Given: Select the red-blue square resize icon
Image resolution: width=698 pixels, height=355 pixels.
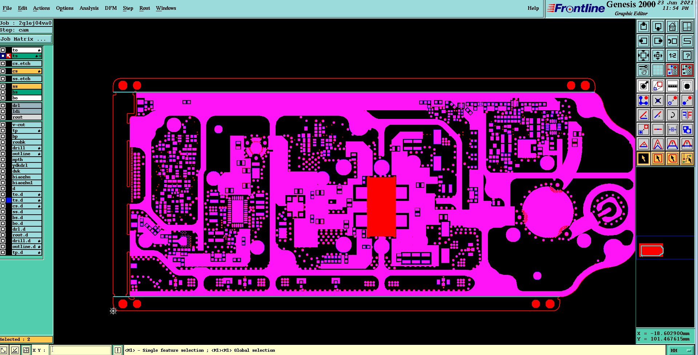Looking at the screenshot, I should 658,86.
